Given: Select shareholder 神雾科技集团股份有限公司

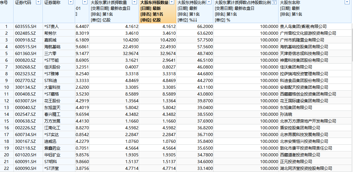Looking at the screenshot, I should (x=304, y=60).
